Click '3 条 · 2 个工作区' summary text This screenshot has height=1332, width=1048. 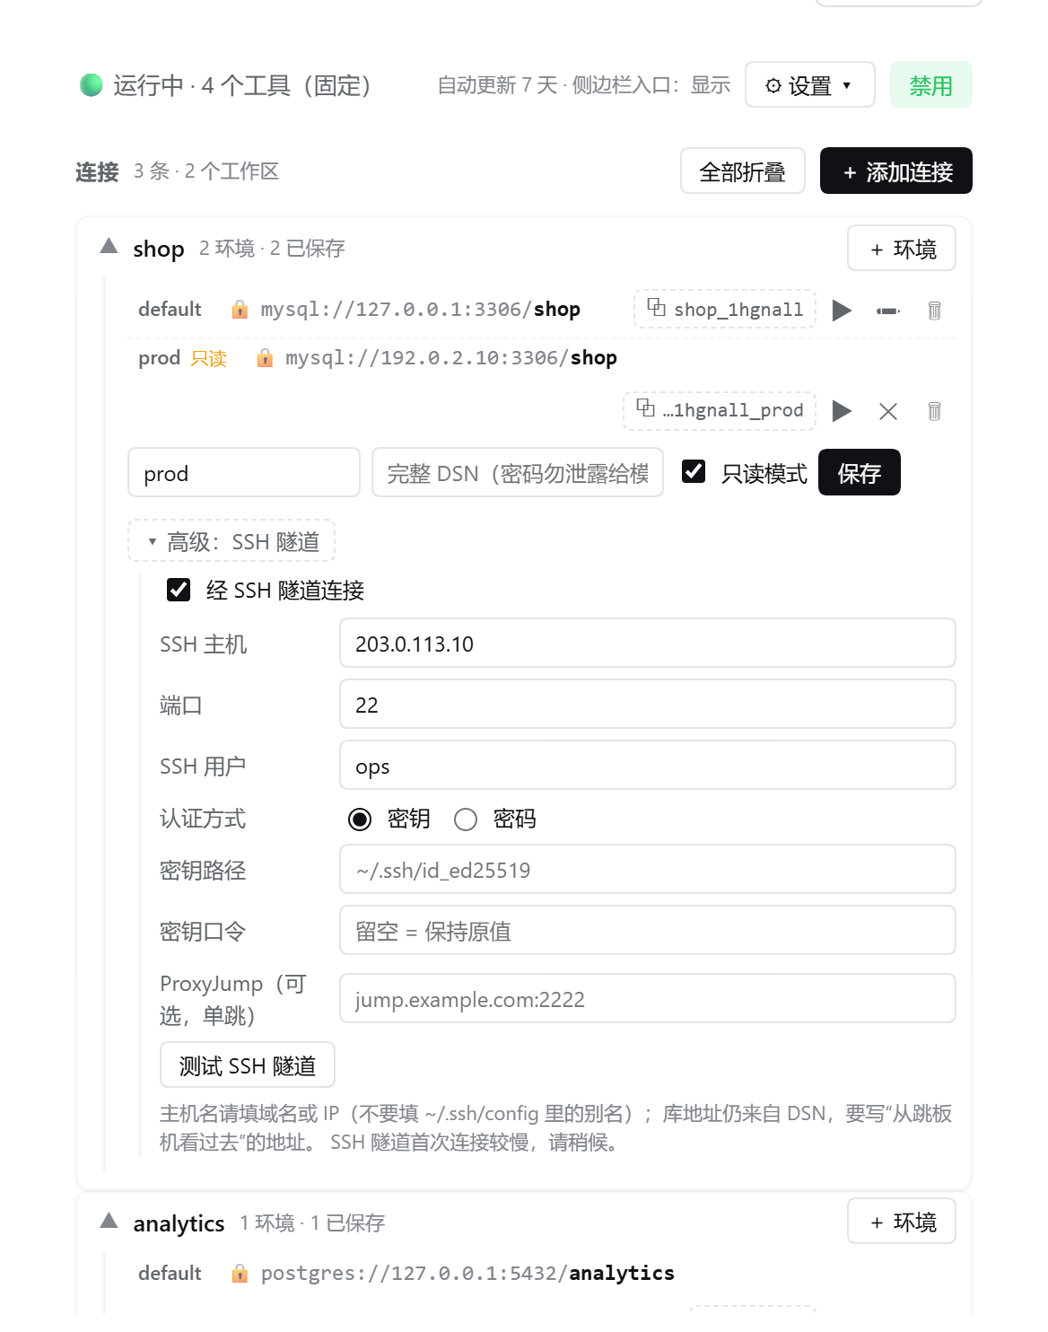tap(206, 171)
